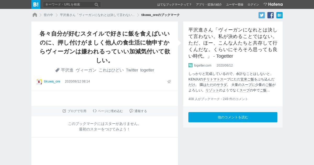Open tikuwa_ore username link
This screenshot has height=165, width=314.
point(52,81)
